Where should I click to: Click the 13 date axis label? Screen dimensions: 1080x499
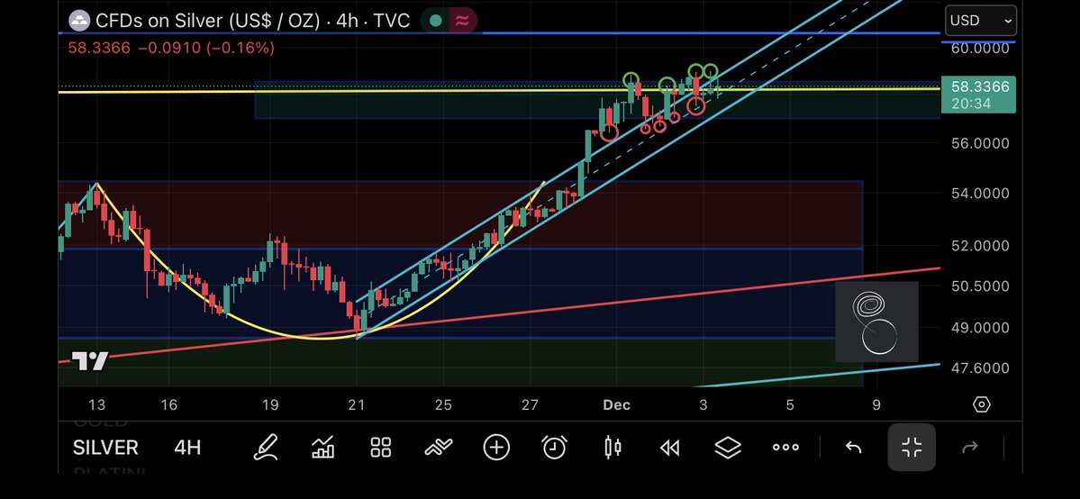point(97,405)
